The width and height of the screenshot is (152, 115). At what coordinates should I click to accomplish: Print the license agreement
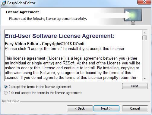tap(135, 86)
